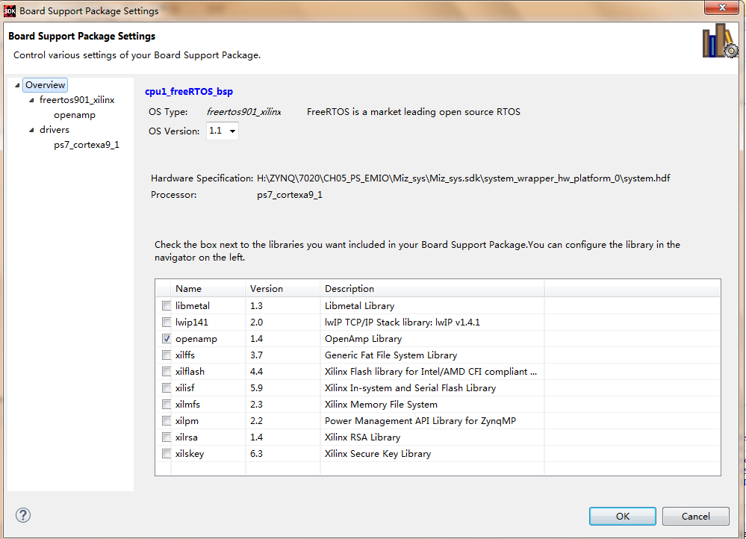Toggle the xilmfs library checkbox
The height and width of the screenshot is (539, 746).
click(x=167, y=405)
